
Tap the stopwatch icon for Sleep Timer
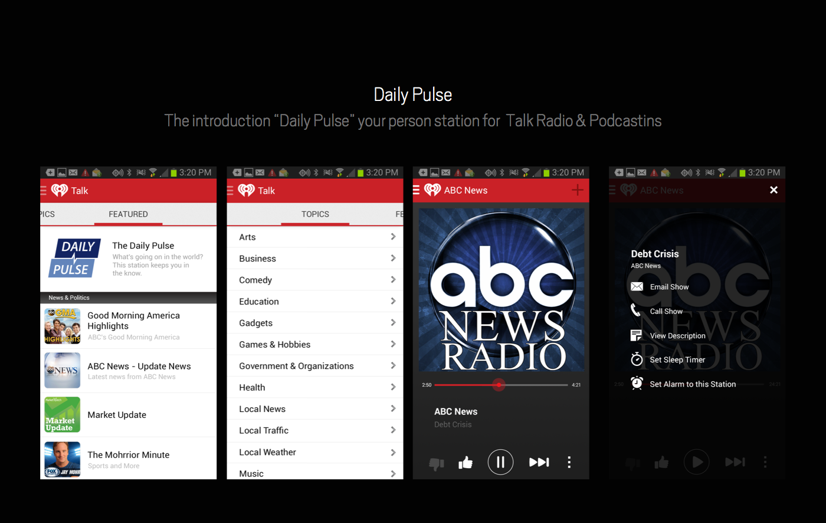coord(636,359)
